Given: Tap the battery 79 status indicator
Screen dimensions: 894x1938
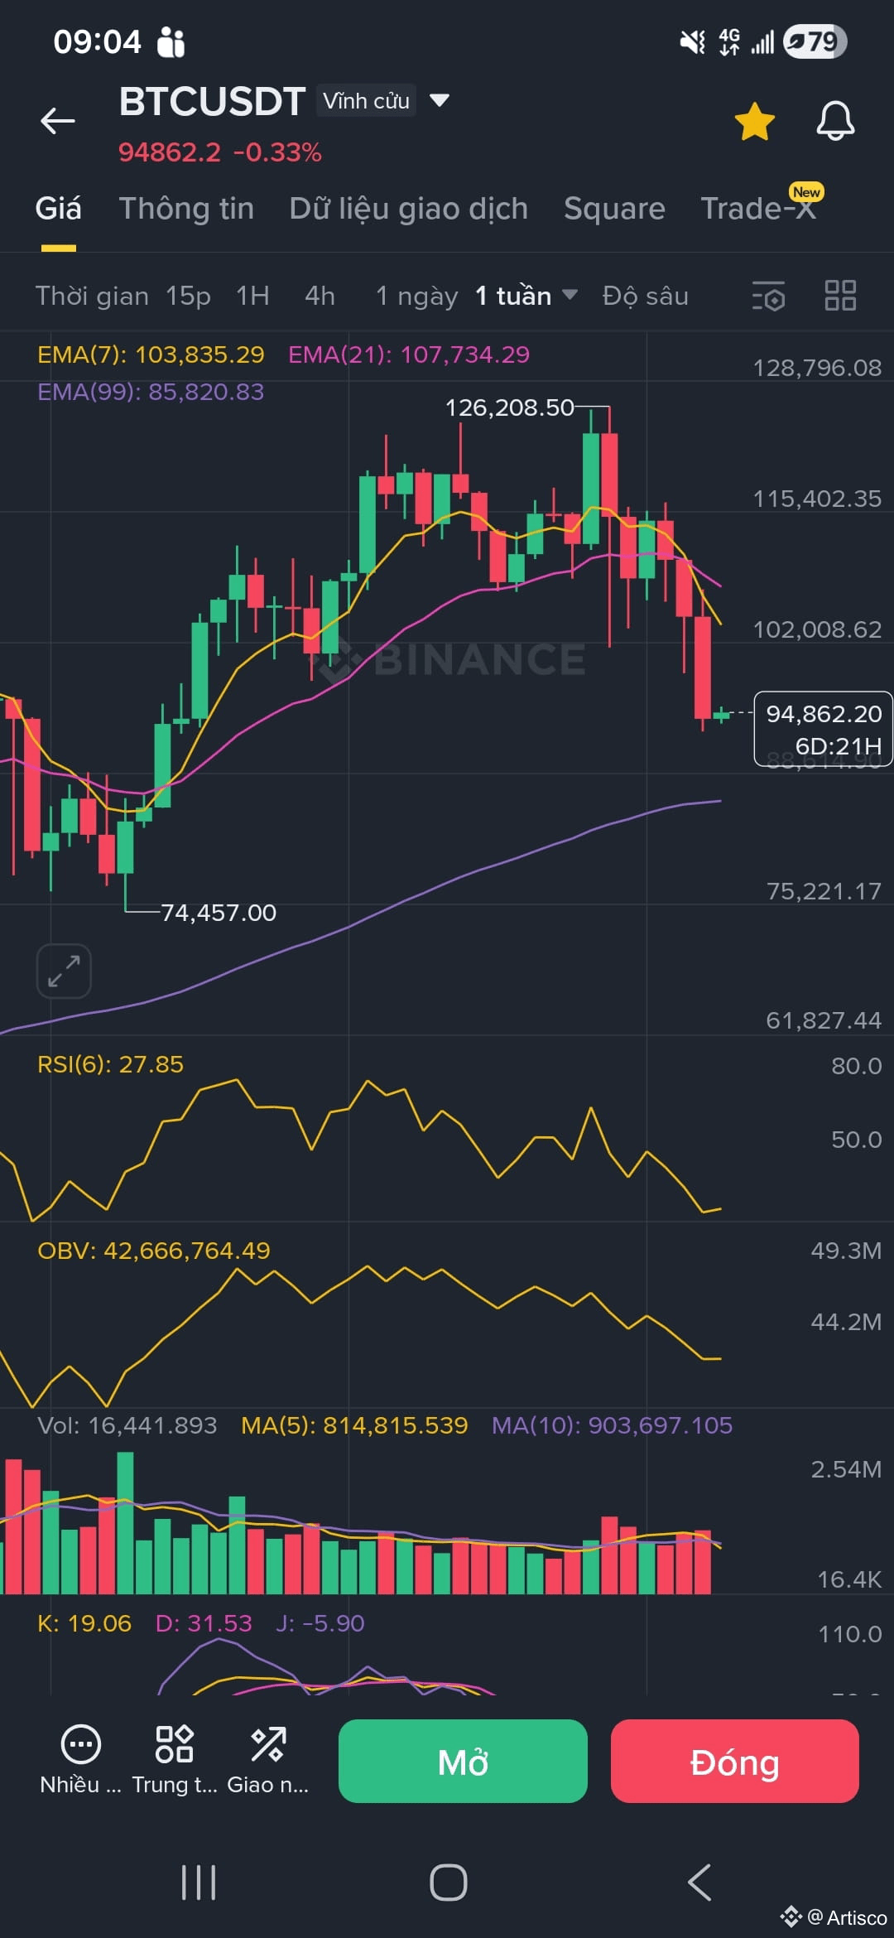Looking at the screenshot, I should (815, 41).
